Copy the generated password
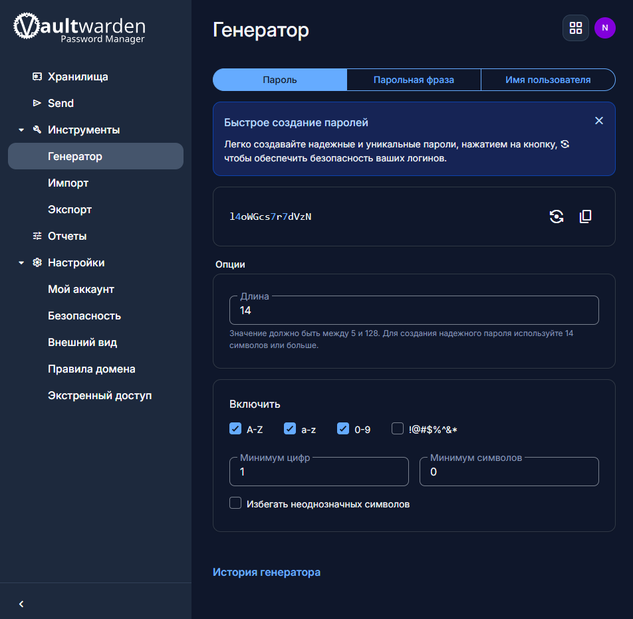Screen dimensions: 633x619 pyautogui.click(x=585, y=217)
